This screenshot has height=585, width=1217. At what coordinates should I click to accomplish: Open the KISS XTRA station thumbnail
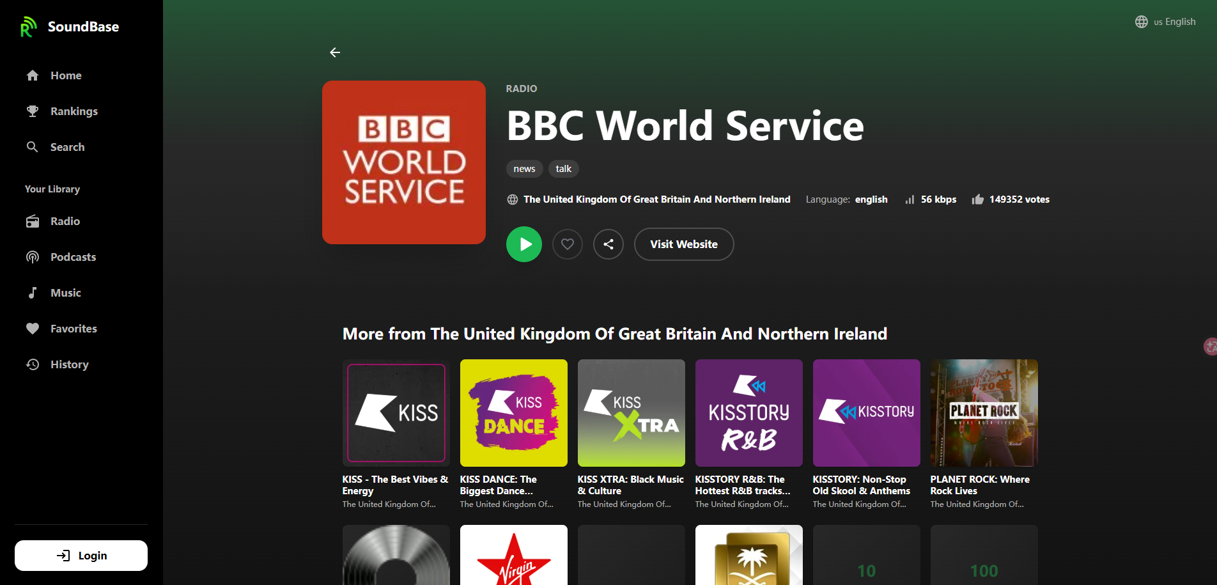632,413
